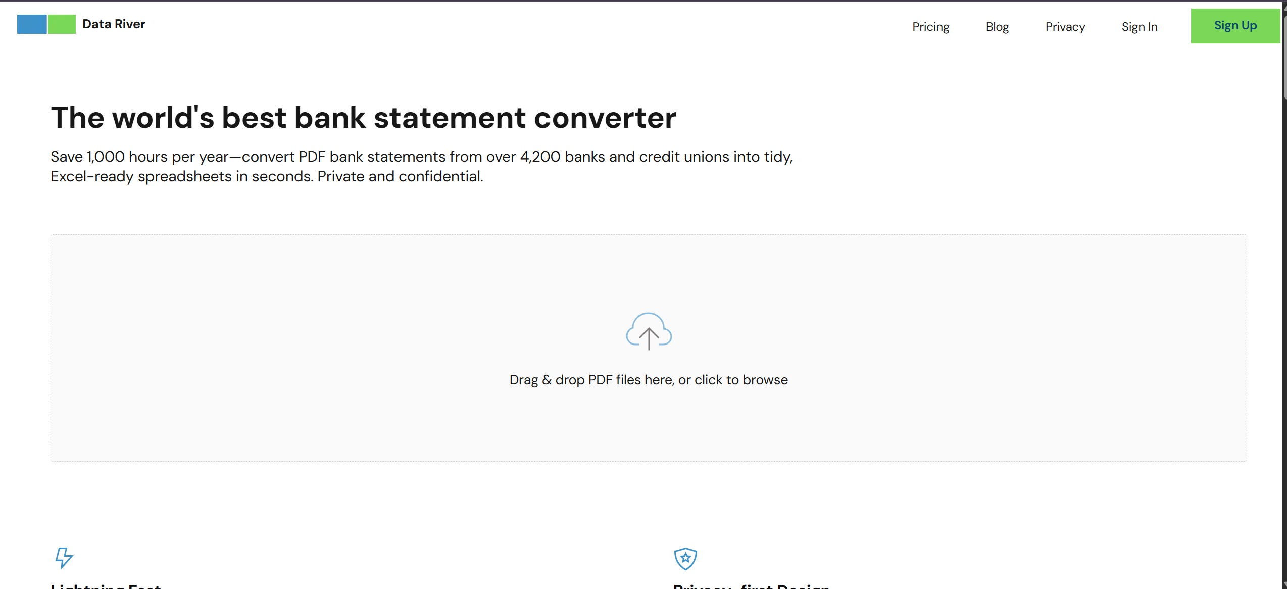Navigate to the Blog section
The image size is (1287, 589).
pos(997,26)
